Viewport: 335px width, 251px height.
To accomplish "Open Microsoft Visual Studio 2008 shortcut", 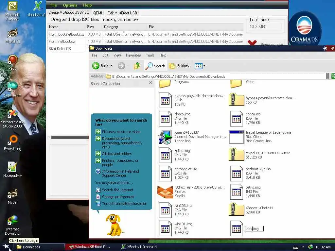I will click(x=12, y=119).
